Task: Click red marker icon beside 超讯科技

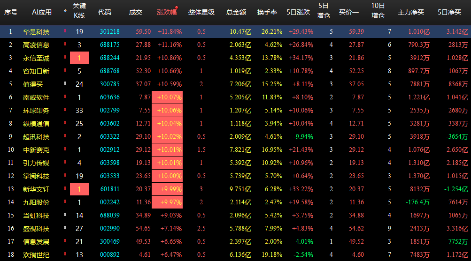Action: coord(65,136)
